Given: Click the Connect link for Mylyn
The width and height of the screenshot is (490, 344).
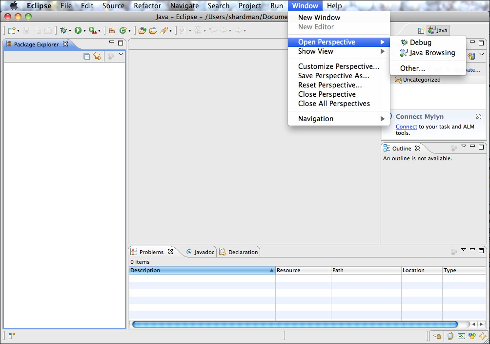Looking at the screenshot, I should click(x=406, y=127).
